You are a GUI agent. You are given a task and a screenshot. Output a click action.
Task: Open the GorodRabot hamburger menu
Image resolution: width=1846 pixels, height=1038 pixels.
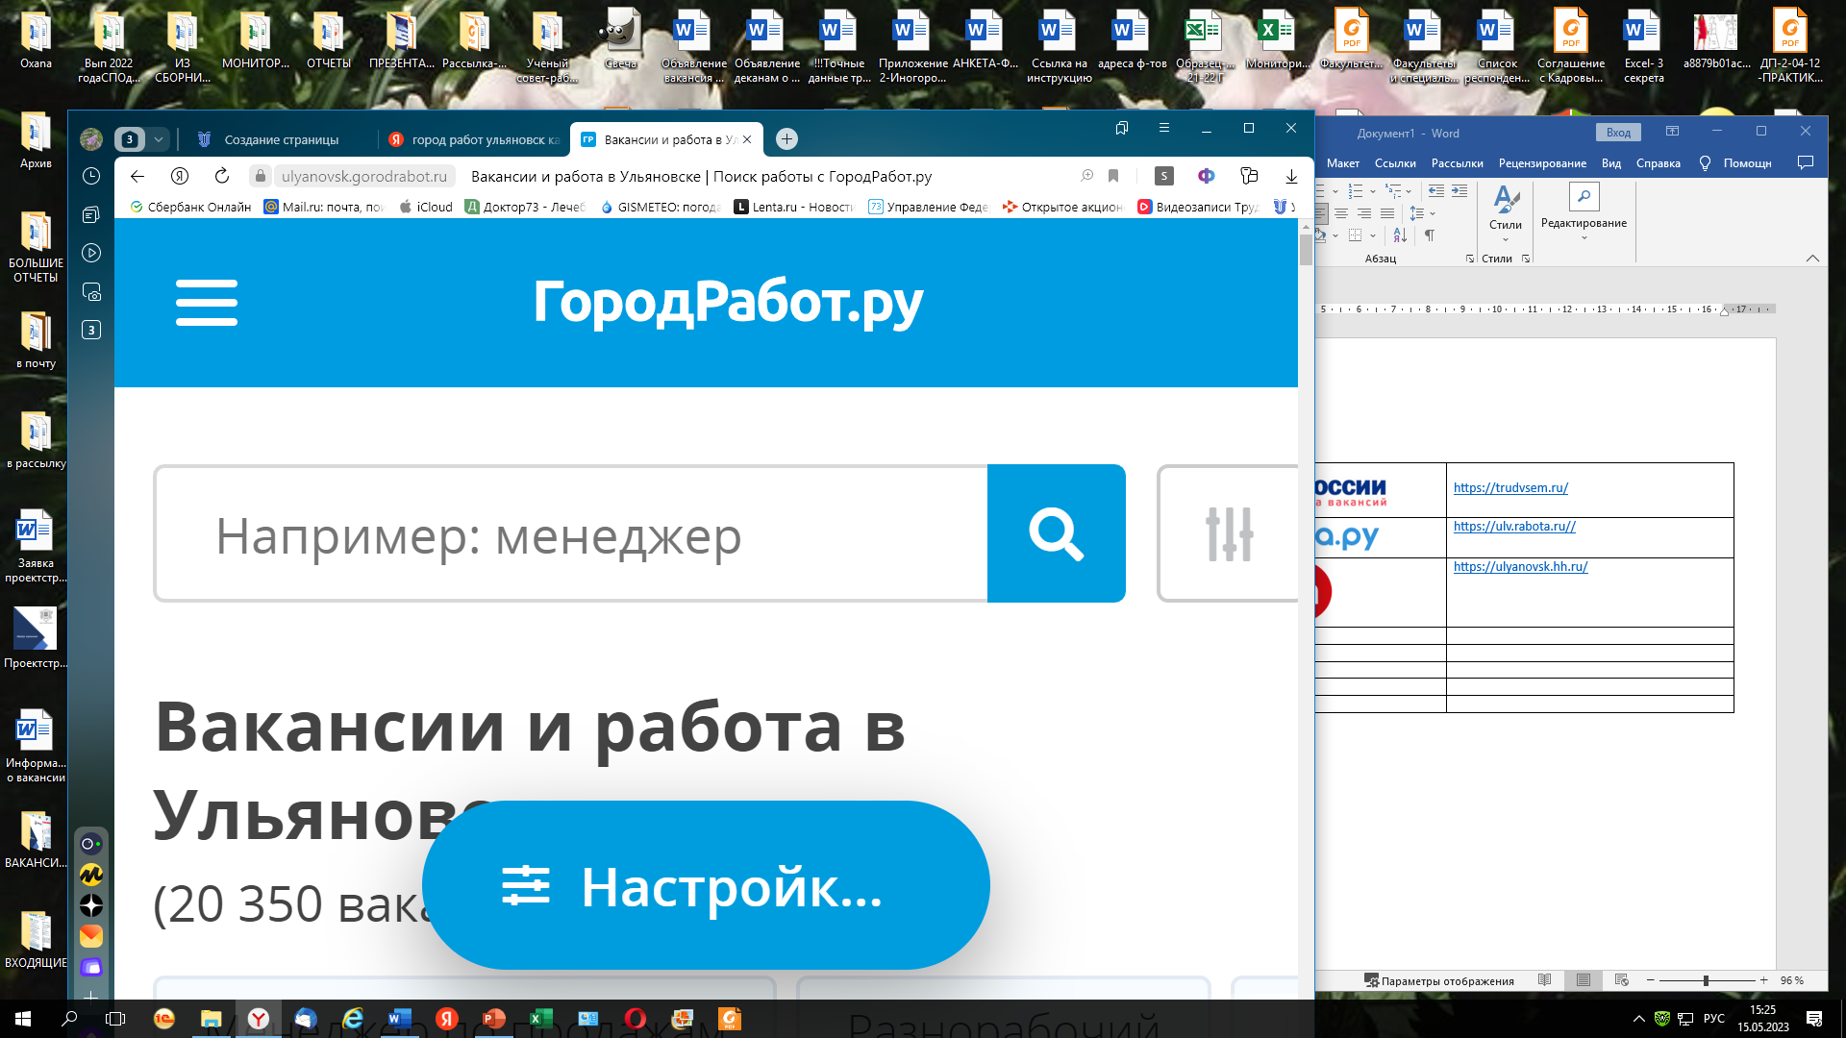(207, 303)
